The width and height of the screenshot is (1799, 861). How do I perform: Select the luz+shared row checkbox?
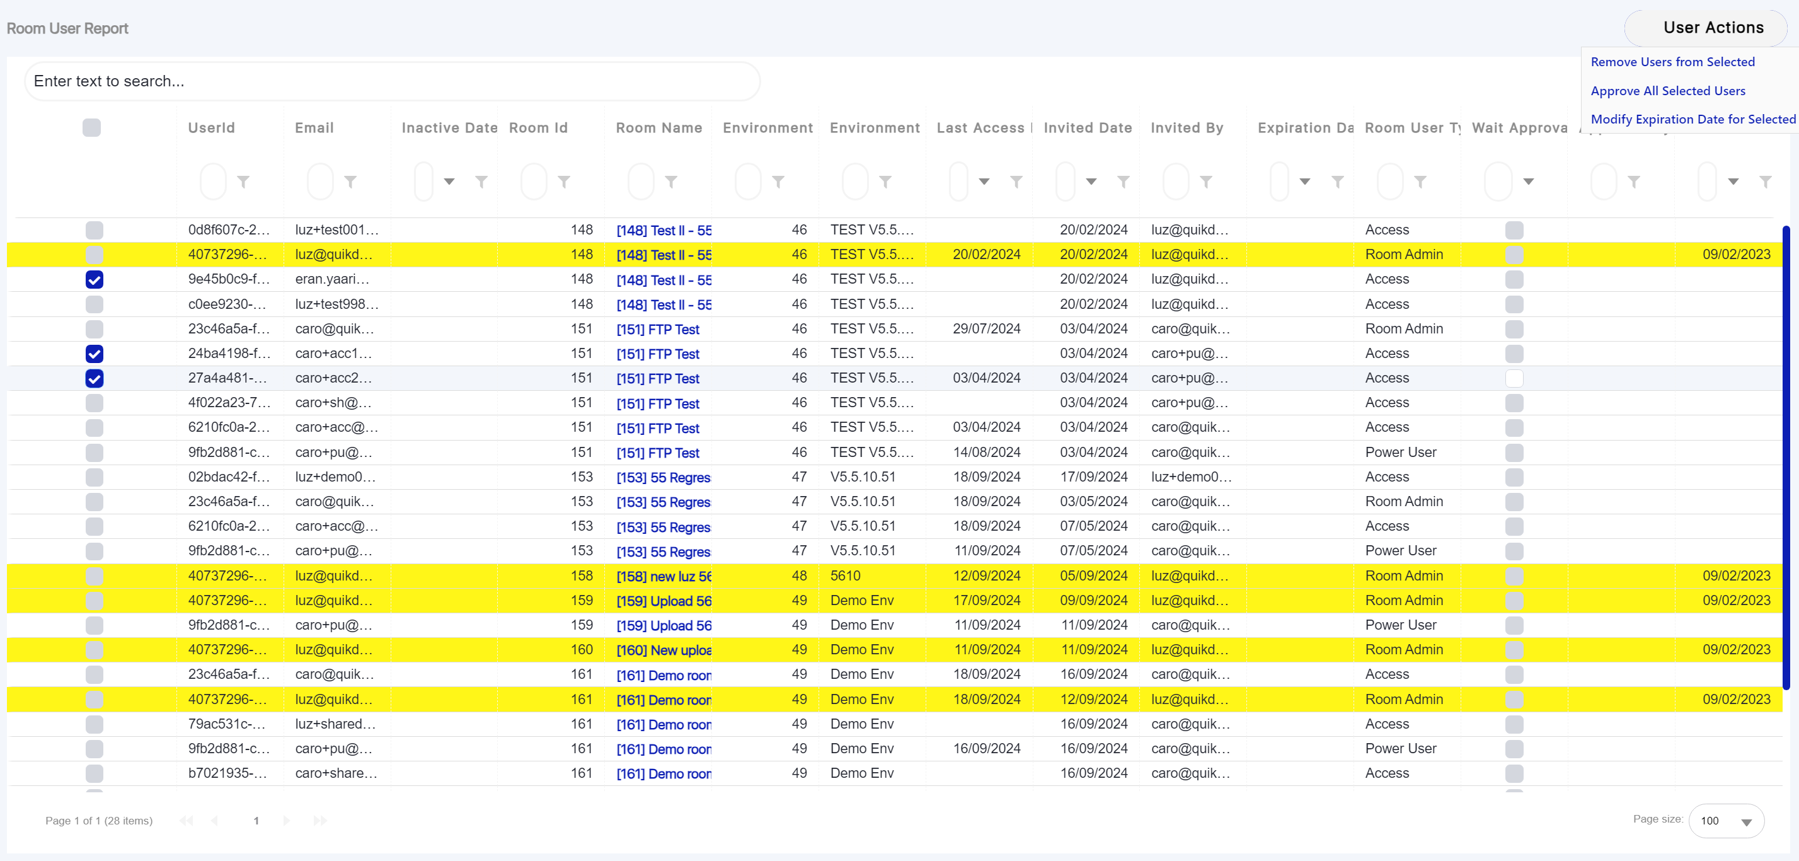(x=95, y=724)
